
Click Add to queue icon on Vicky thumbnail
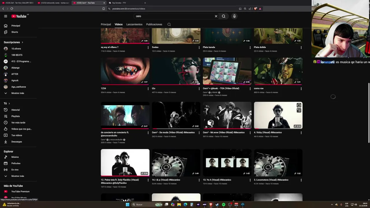(x=299, y=110)
